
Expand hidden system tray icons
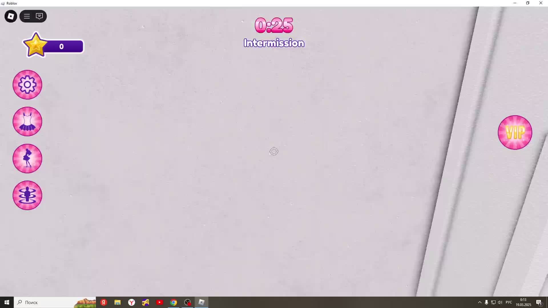[479, 302]
